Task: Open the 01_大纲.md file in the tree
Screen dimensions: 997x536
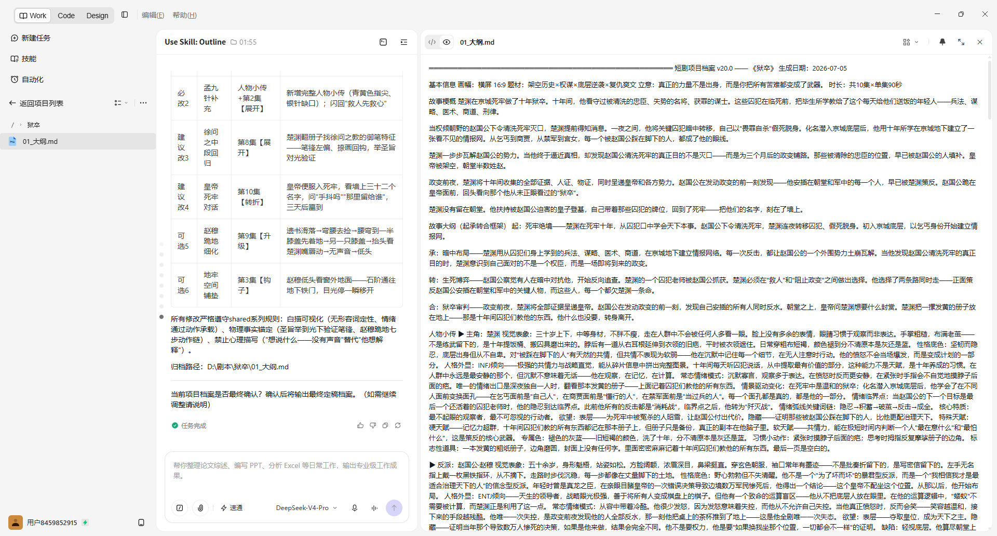Action: click(x=78, y=141)
